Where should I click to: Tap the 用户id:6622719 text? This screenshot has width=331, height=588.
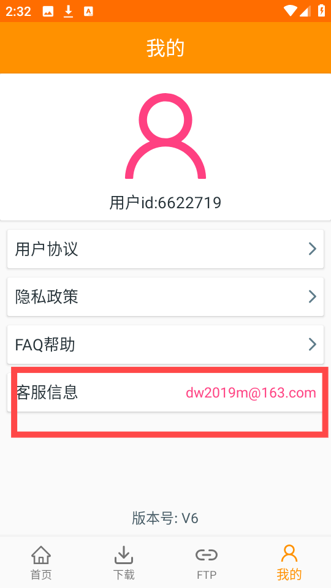pyautogui.click(x=165, y=203)
